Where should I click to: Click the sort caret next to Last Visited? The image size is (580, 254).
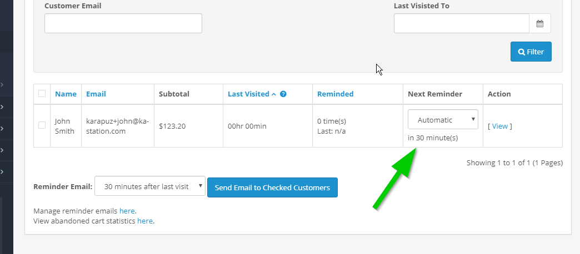pos(274,94)
